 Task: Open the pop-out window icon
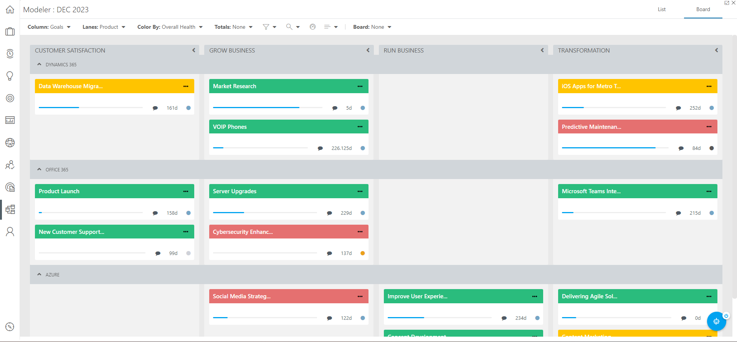click(x=727, y=3)
